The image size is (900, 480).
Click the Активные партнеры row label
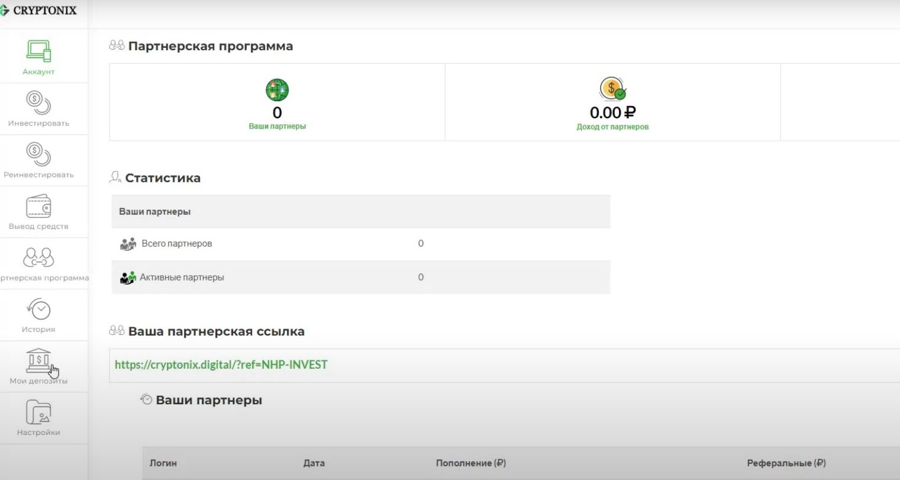[x=182, y=277]
